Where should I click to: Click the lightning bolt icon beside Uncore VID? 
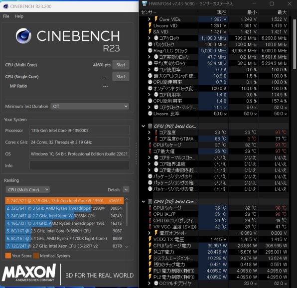click(150, 25)
